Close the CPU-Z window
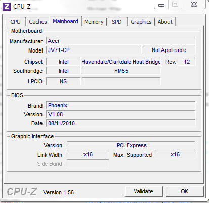 click(194, 4)
